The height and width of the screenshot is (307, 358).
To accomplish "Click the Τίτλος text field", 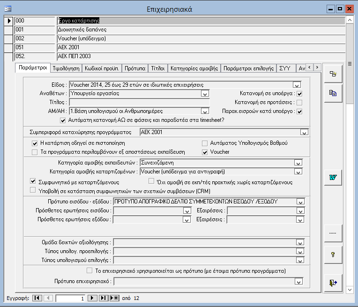I will (x=139, y=102).
